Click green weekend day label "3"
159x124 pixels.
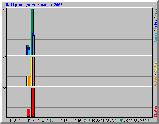(20, 121)
